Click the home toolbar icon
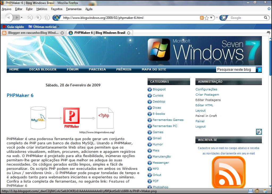The height and width of the screenshot is (194, 272). (46, 18)
